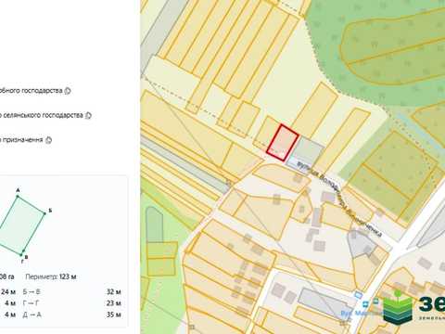Click the 'Периметр: 123 м' text
Image resolution: width=445 pixels, height=334 pixels.
(x=51, y=276)
